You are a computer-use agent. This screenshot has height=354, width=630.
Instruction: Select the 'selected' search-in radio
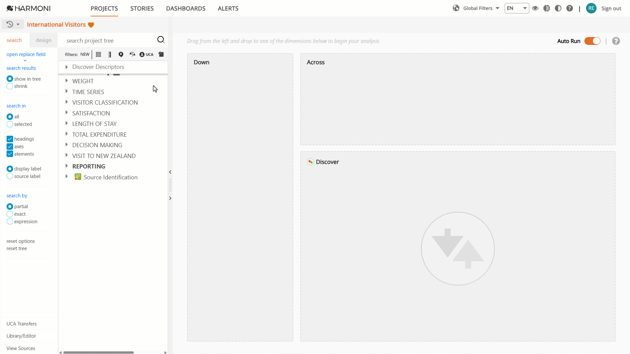10,124
